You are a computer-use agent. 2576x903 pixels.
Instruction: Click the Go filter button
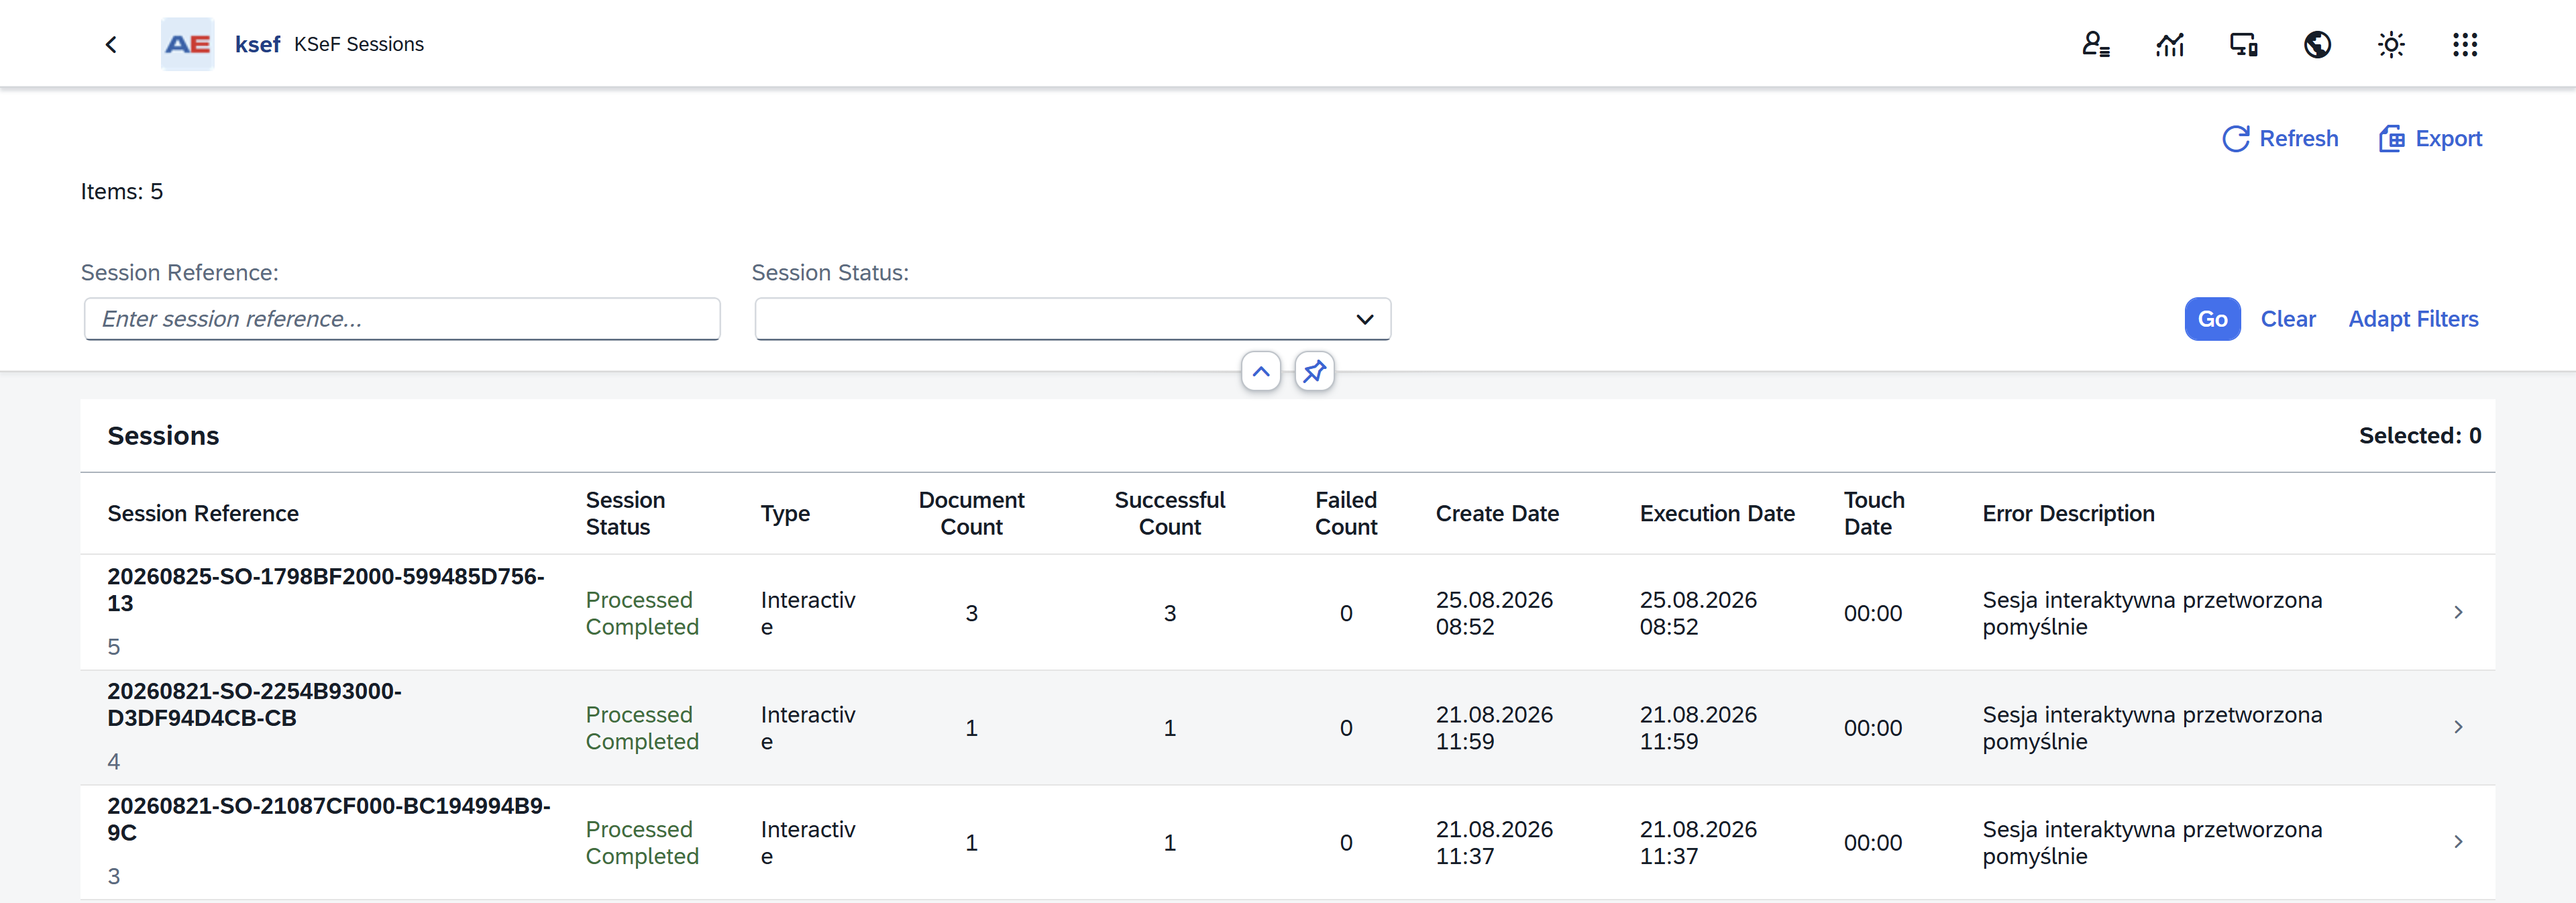[x=2212, y=319]
